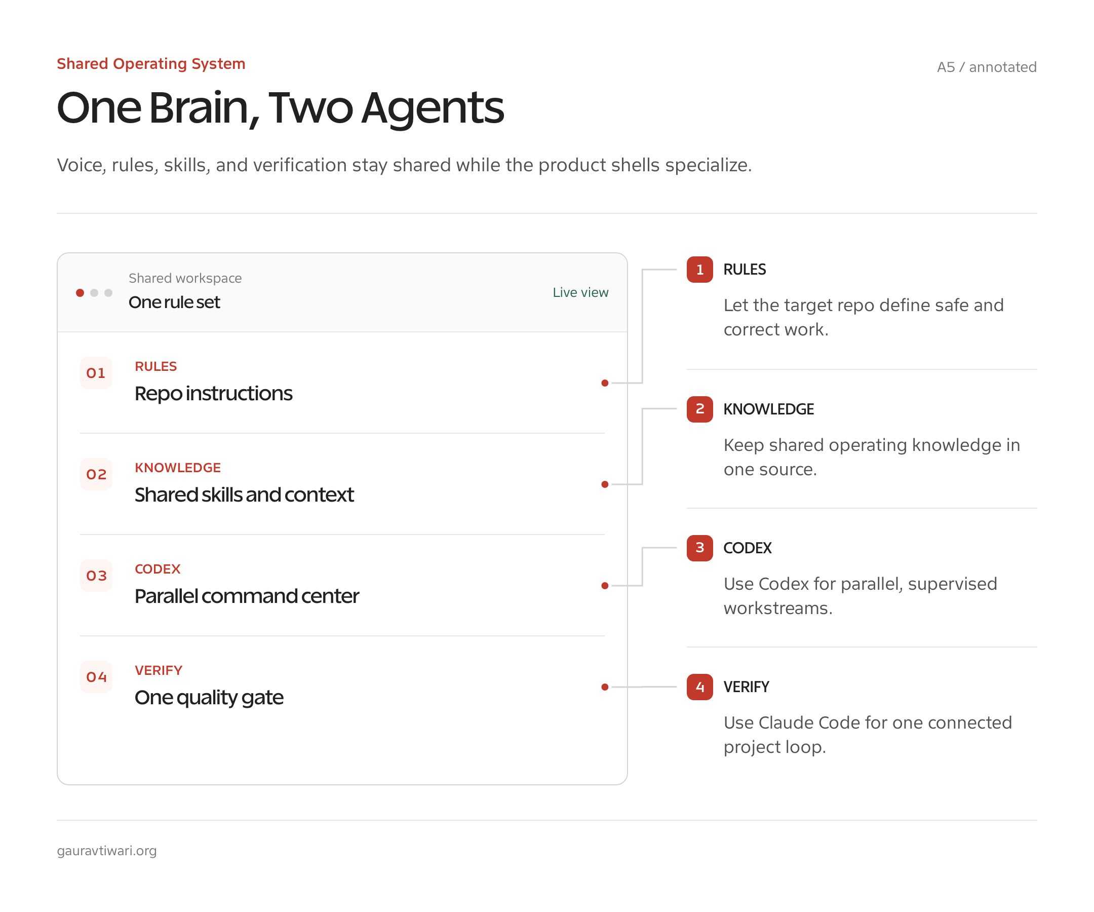Click the red square badge numbered 1 beside RULES
Viewport: 1094px width, 912px height.
699,270
